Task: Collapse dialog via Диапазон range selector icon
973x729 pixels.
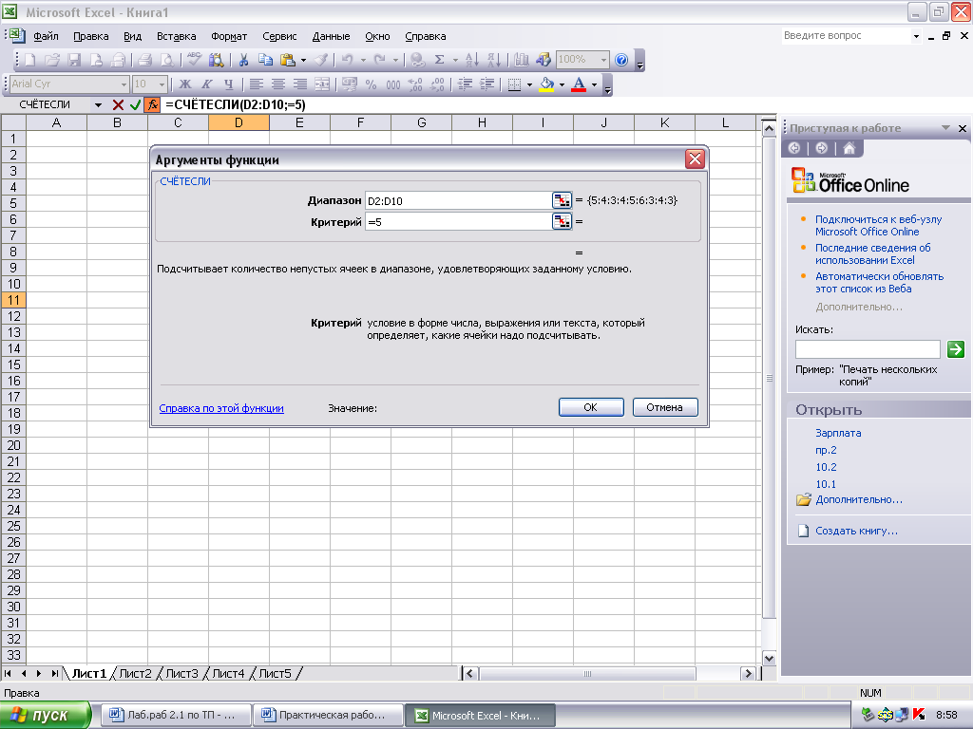Action: click(562, 200)
